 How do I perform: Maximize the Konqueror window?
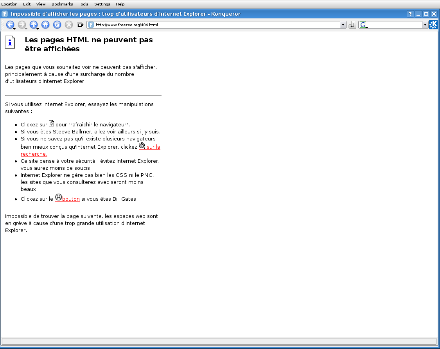pyautogui.click(x=426, y=14)
